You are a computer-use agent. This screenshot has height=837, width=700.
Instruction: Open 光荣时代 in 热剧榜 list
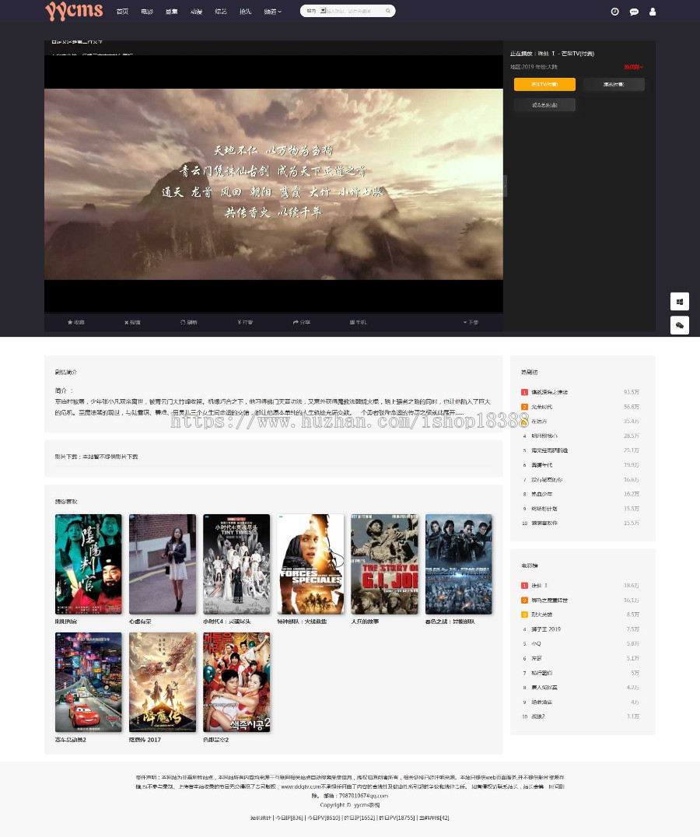click(541, 407)
